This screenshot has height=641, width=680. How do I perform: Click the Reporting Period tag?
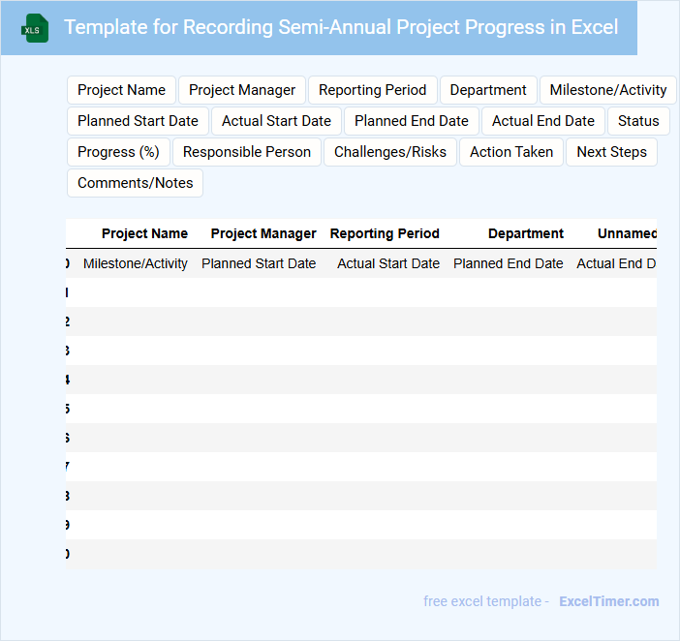coord(372,90)
